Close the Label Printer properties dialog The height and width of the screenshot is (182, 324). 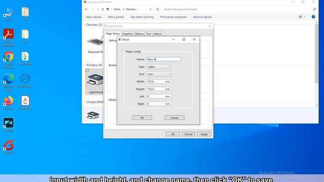(x=210, y=26)
